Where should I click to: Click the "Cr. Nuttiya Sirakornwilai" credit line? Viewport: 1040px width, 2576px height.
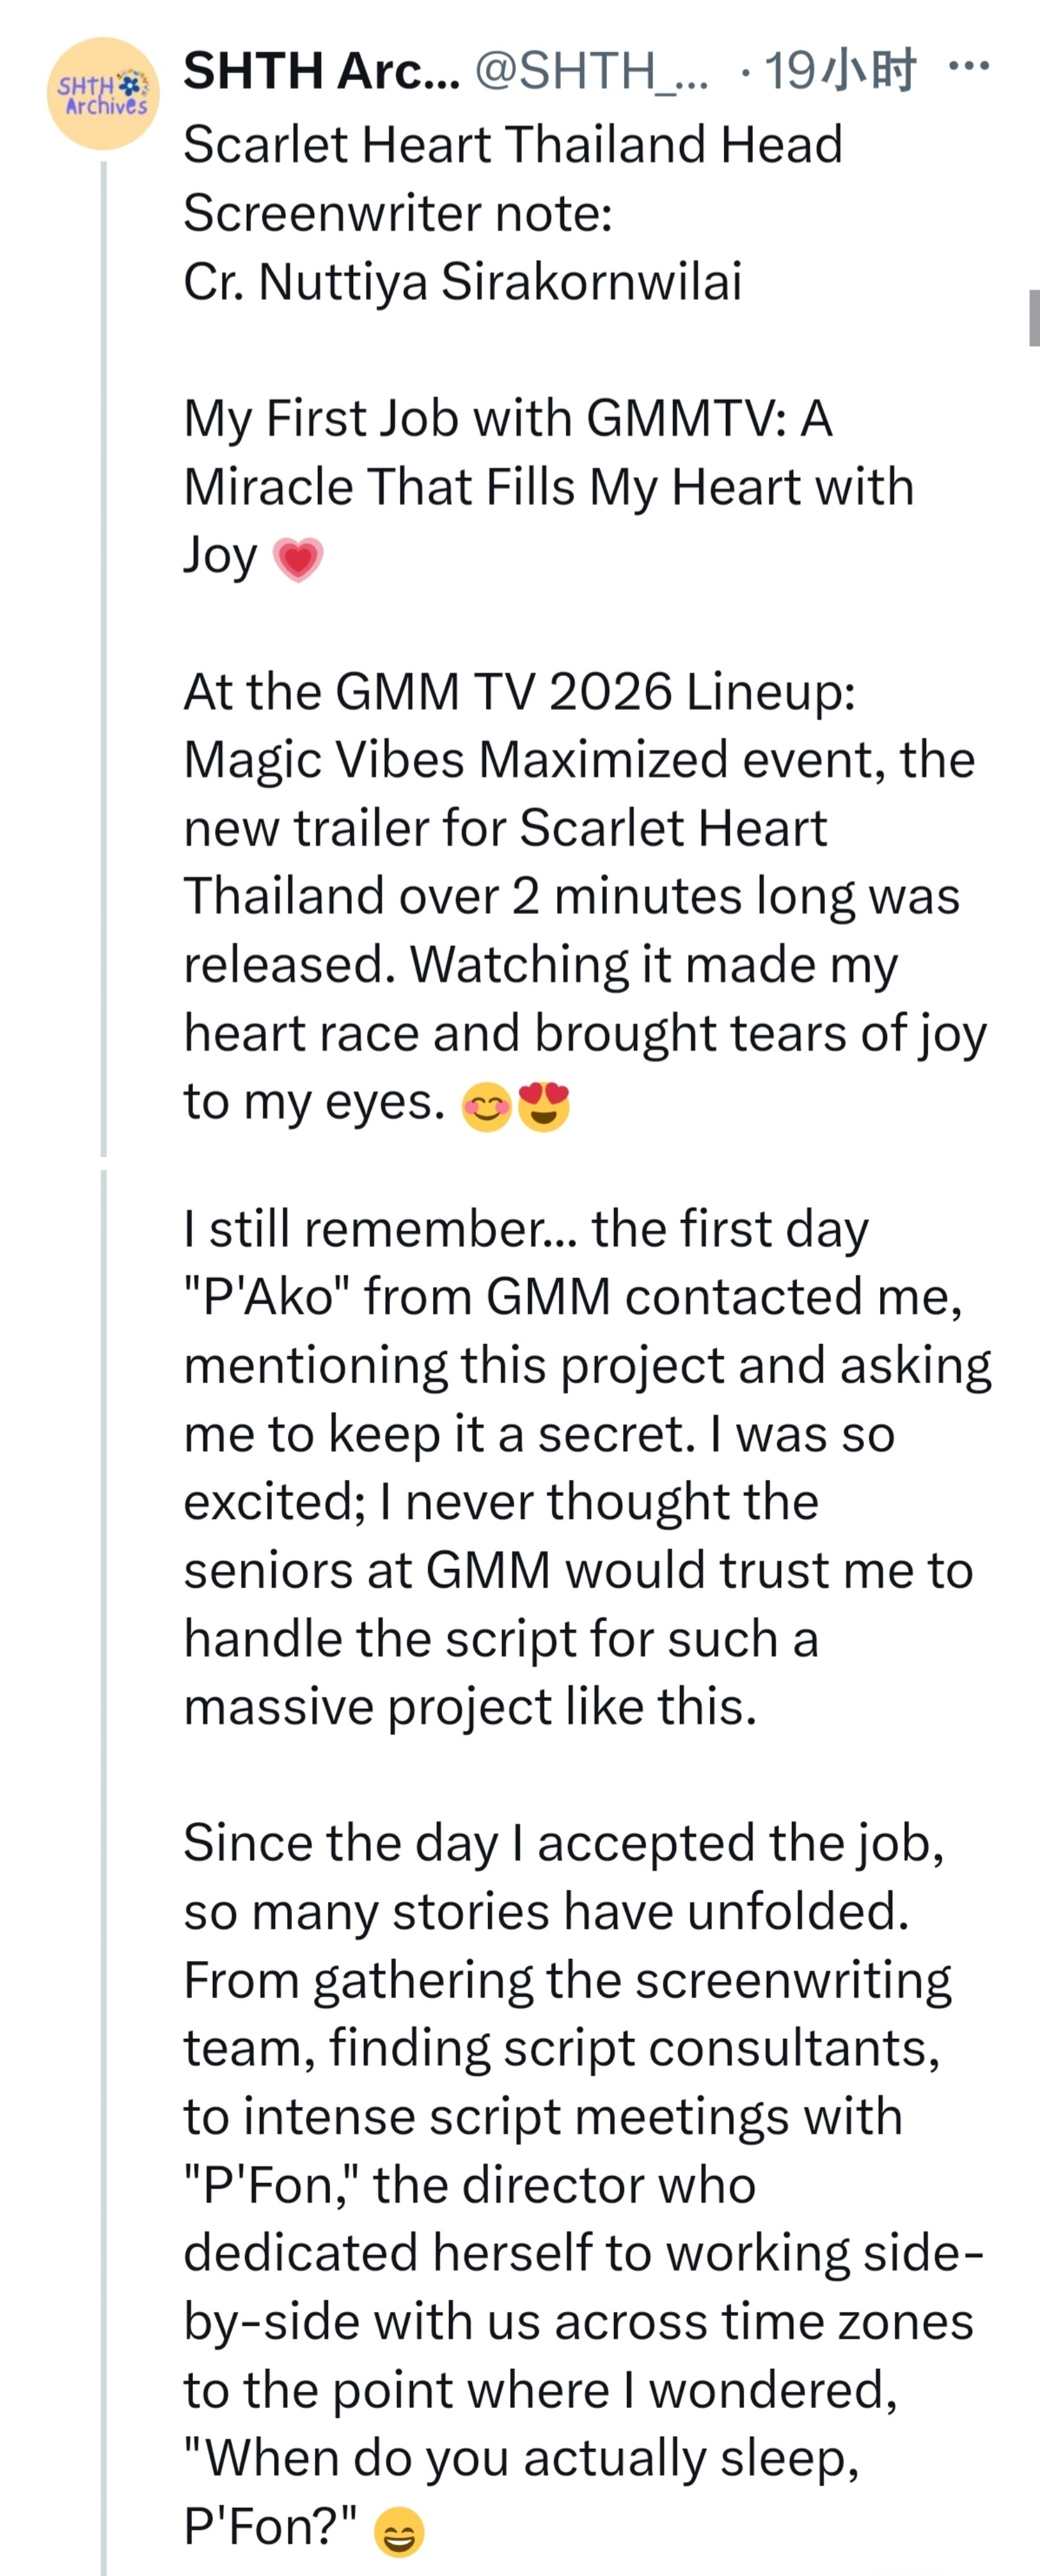tap(462, 281)
